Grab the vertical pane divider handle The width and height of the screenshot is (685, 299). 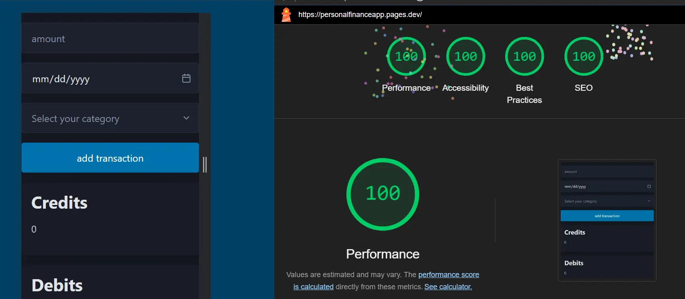click(x=205, y=165)
